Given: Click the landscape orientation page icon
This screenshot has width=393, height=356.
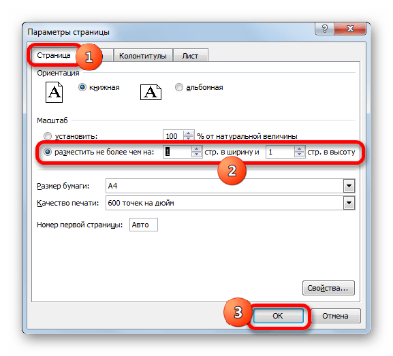Looking at the screenshot, I should click(x=151, y=92).
